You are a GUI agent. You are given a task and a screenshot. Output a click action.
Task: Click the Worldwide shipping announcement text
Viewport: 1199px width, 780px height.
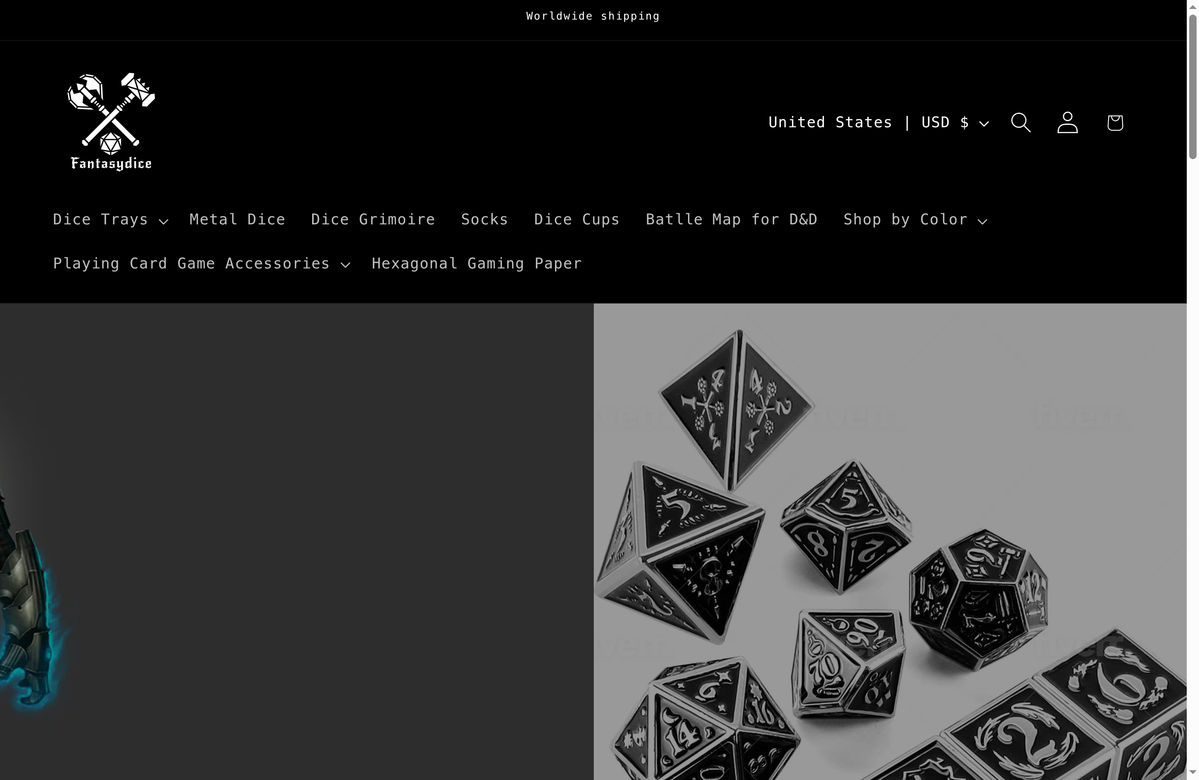coord(593,16)
